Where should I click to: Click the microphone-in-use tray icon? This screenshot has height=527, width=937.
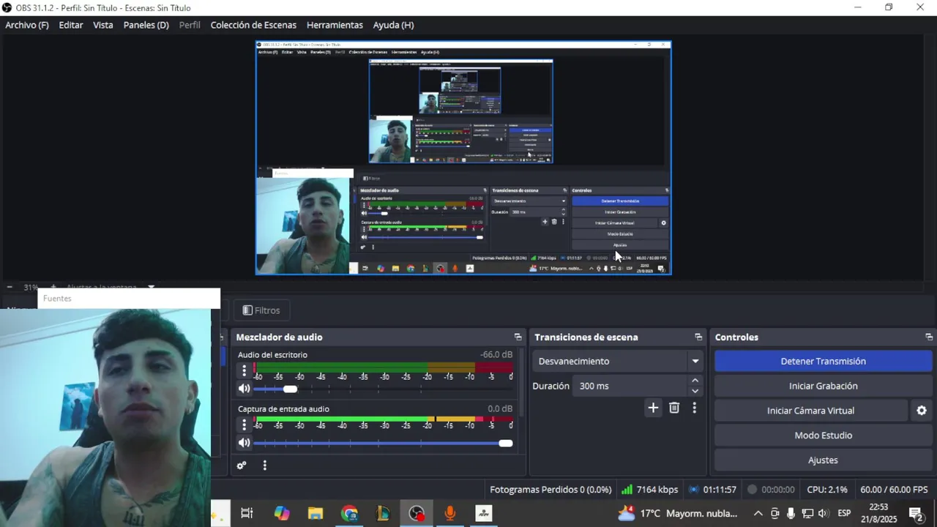(791, 514)
